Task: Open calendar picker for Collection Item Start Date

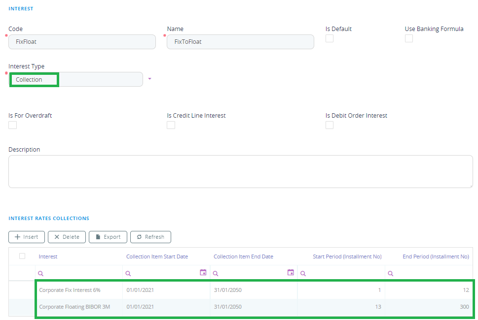Action: coord(203,273)
